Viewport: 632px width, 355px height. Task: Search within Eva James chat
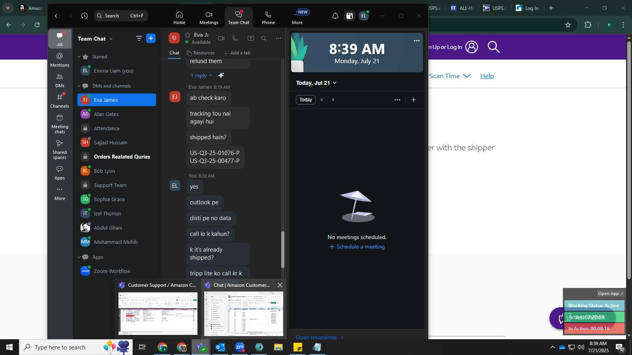coord(264,38)
